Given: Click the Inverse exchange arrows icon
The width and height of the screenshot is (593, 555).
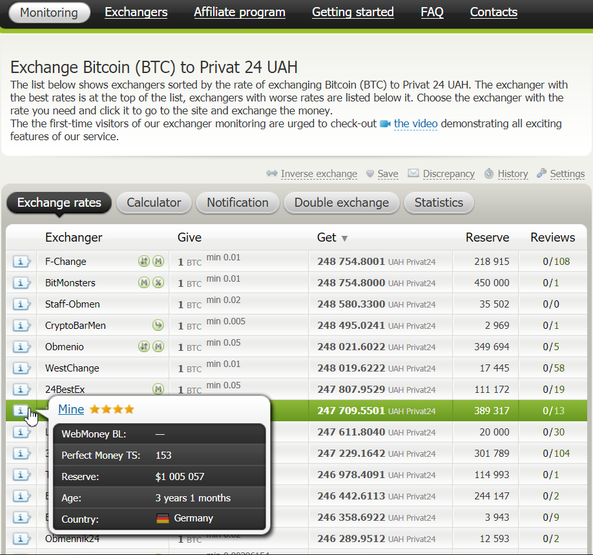Looking at the screenshot, I should tap(271, 173).
